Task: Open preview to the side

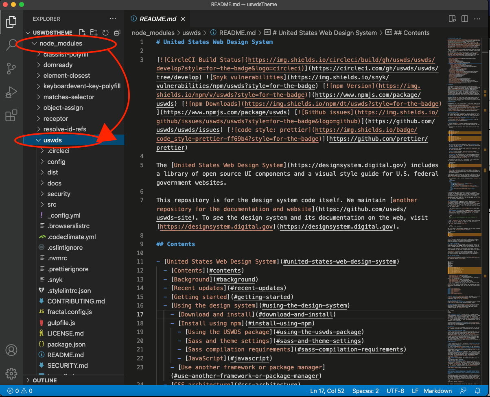Action: click(452, 19)
